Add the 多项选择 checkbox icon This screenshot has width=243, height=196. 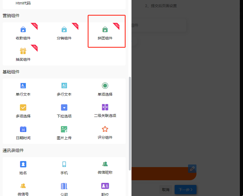(x=23, y=107)
